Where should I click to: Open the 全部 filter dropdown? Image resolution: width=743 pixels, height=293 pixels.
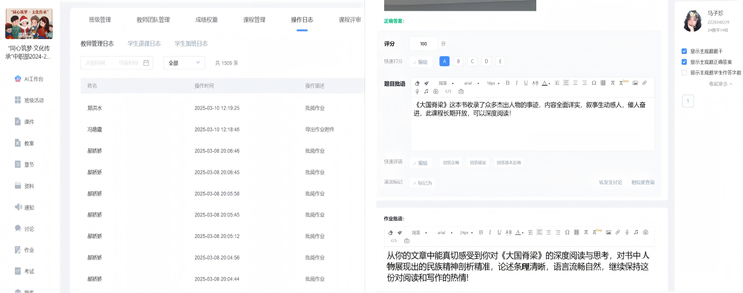coord(184,63)
